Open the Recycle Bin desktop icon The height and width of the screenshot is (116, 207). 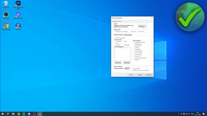(6, 4)
